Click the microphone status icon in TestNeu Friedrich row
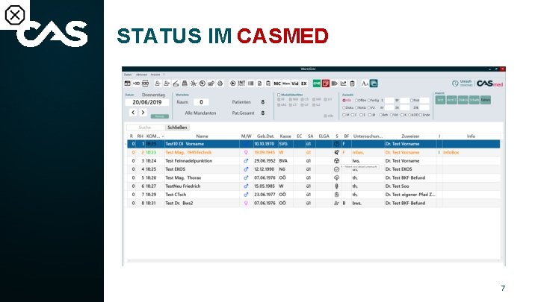The image size is (538, 302). tap(336, 186)
